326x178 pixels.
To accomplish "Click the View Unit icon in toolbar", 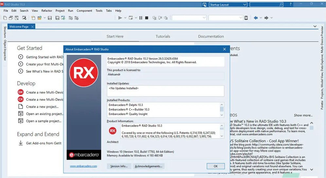I will [11, 18].
